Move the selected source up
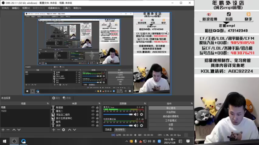 pos(70,130)
